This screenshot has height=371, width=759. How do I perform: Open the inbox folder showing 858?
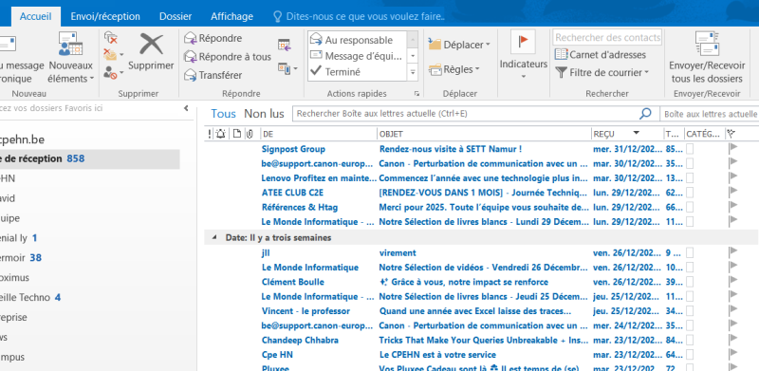pyautogui.click(x=89, y=158)
